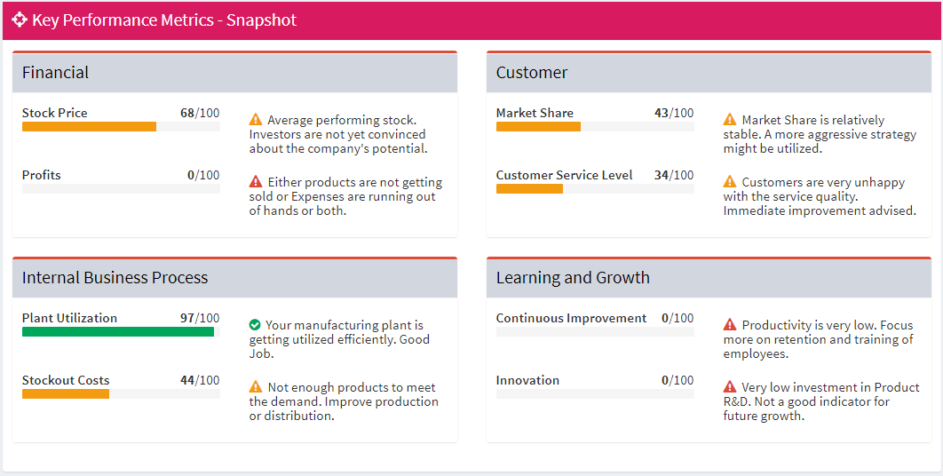
Task: Click the warning icon for Customer Service Level
Action: [x=730, y=182]
